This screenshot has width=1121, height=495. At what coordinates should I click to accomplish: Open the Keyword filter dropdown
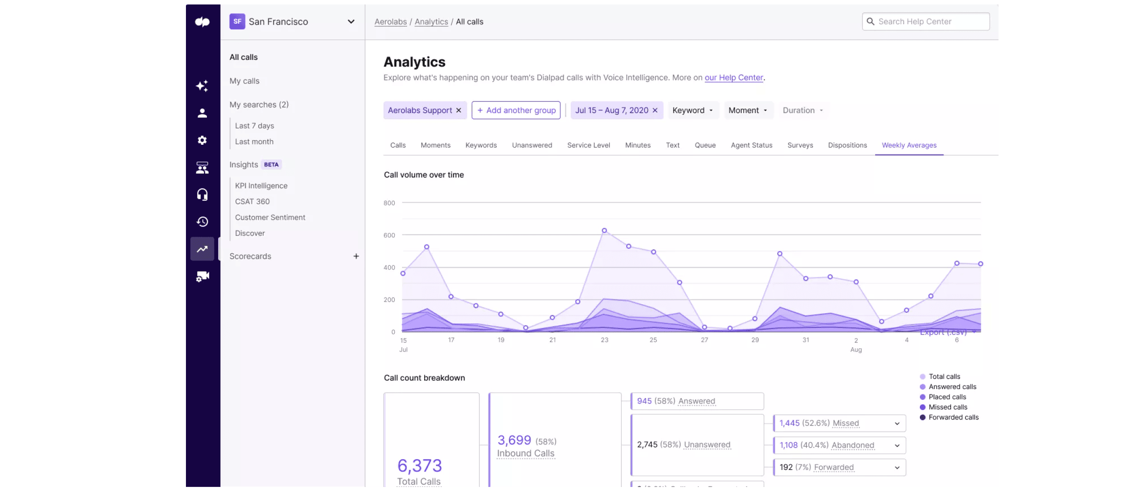[692, 110]
